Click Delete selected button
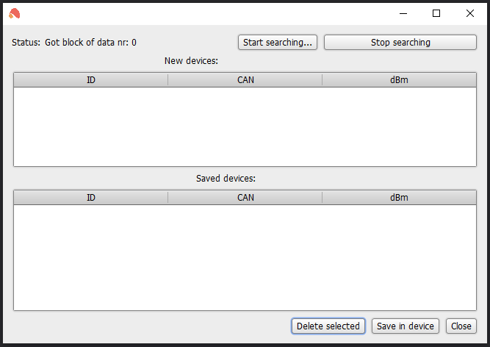 click(x=328, y=326)
